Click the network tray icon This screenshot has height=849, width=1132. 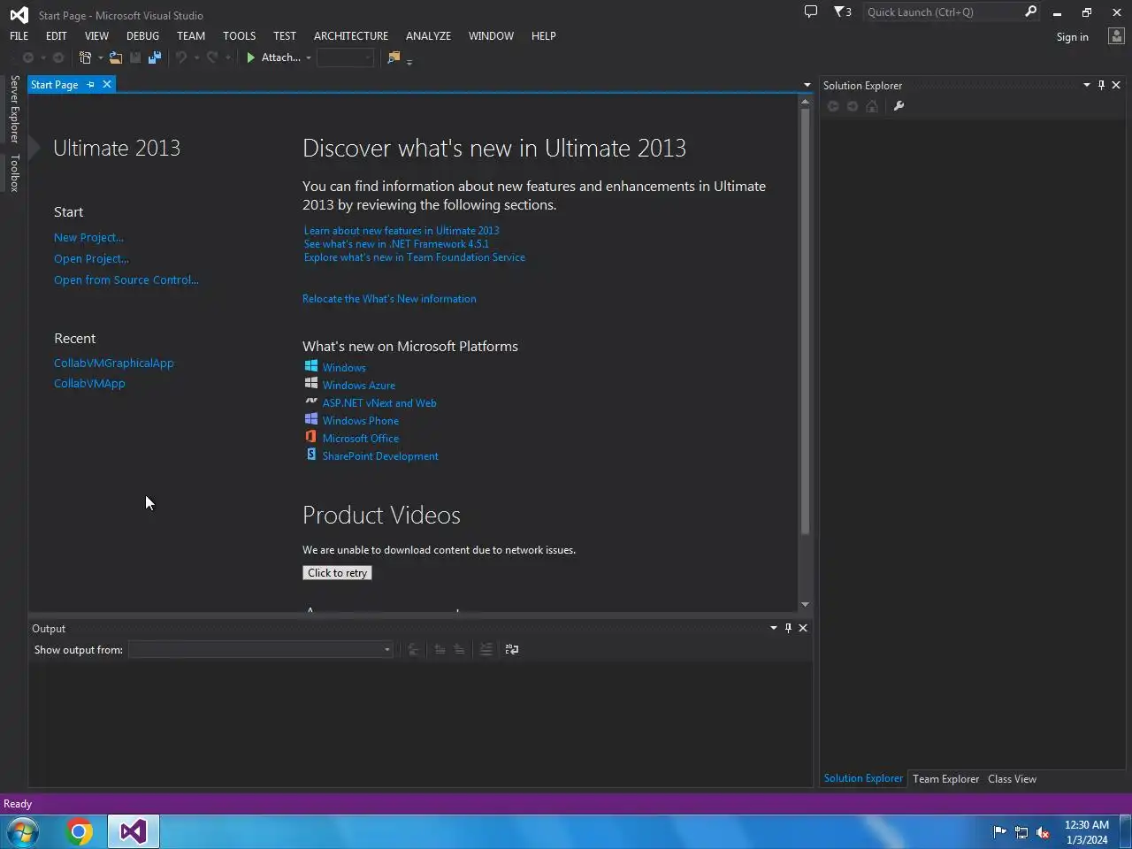(1021, 831)
